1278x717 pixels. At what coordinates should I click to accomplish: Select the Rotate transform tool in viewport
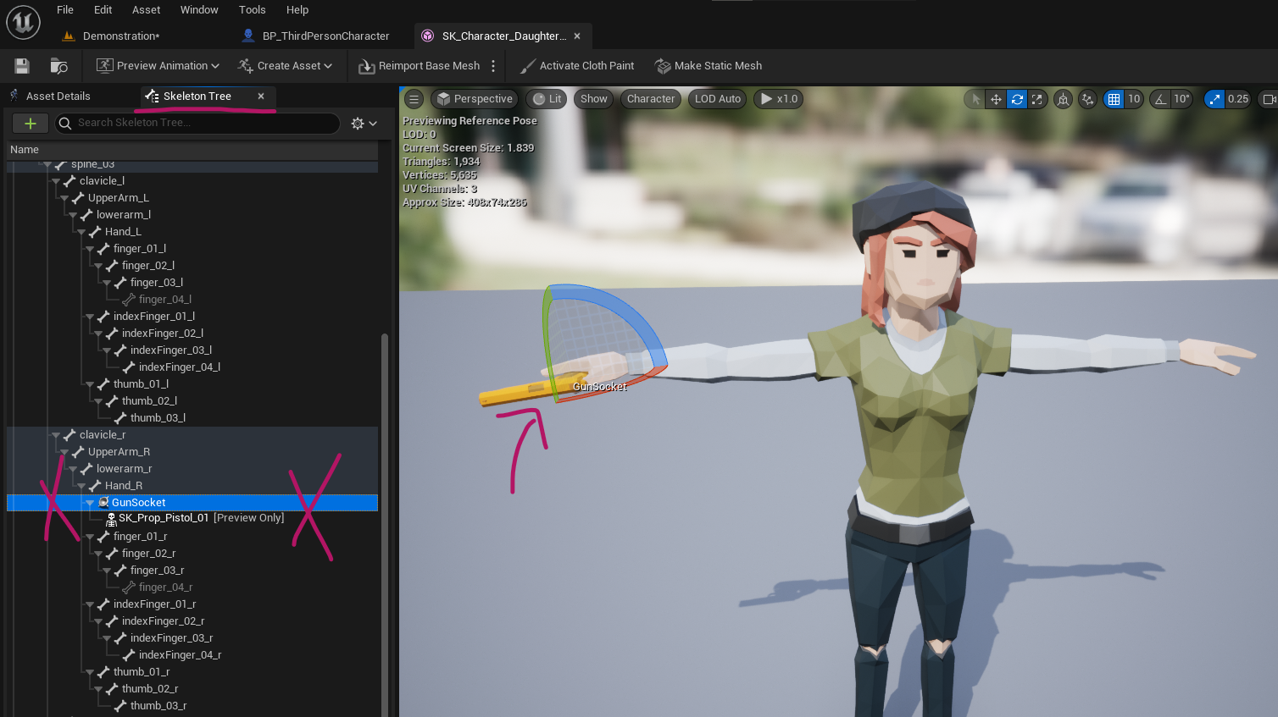1017,99
